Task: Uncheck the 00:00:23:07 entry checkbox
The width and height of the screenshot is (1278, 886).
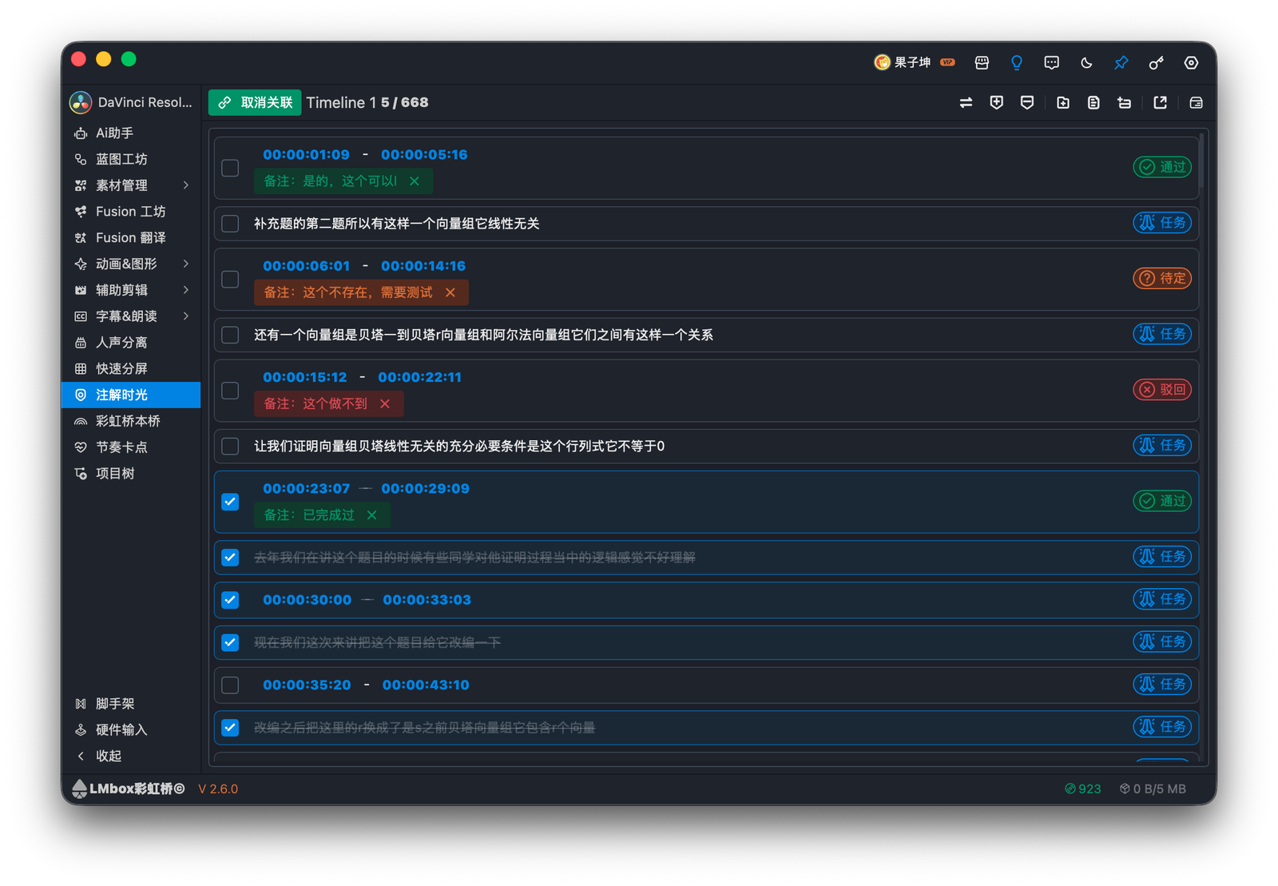Action: click(230, 502)
